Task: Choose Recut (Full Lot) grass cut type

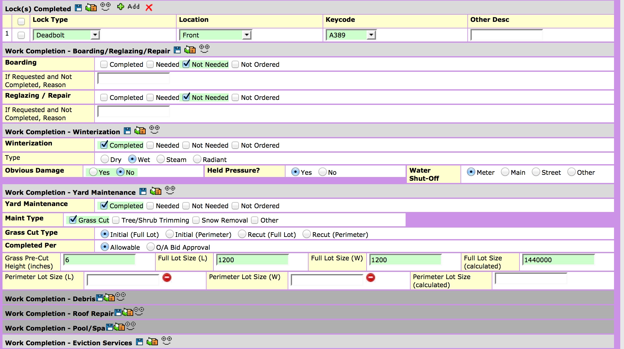Action: click(242, 234)
